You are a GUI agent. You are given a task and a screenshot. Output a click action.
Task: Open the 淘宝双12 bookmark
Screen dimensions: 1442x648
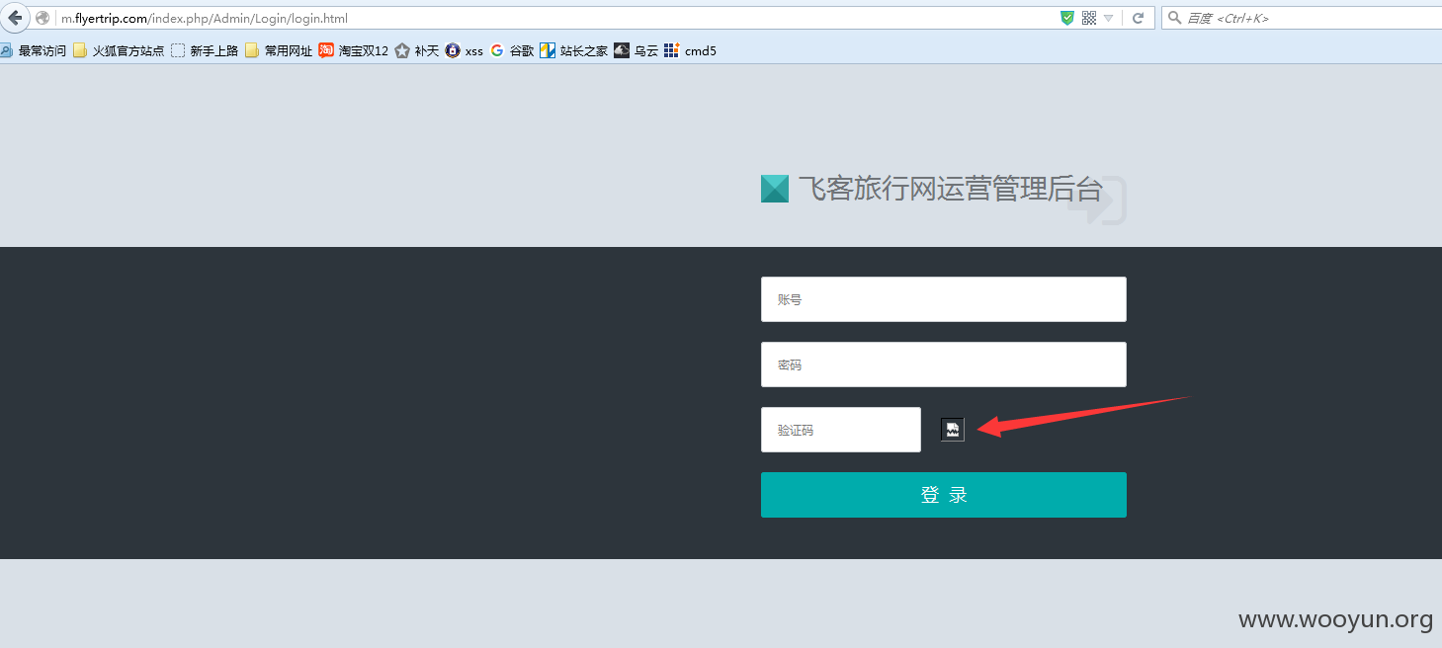pos(354,50)
